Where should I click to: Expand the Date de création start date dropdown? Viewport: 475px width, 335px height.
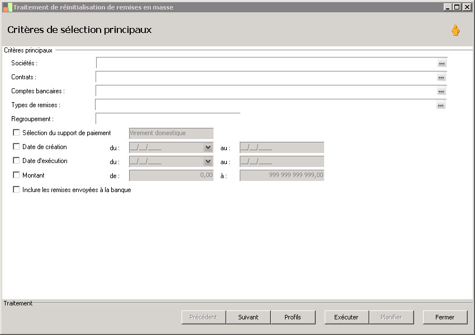(208, 147)
